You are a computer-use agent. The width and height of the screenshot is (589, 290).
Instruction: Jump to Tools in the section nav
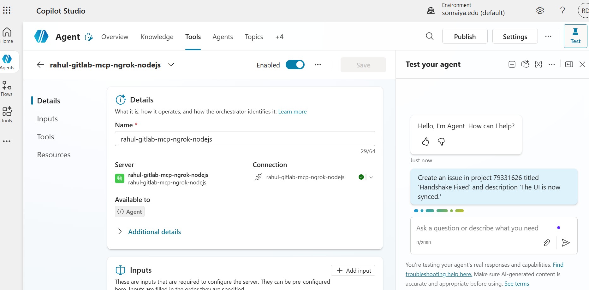point(45,137)
